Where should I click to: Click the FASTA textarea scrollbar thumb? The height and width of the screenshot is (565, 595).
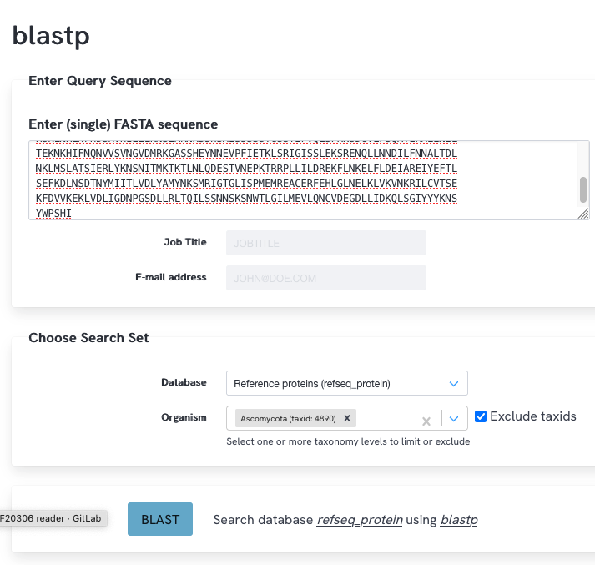click(583, 190)
